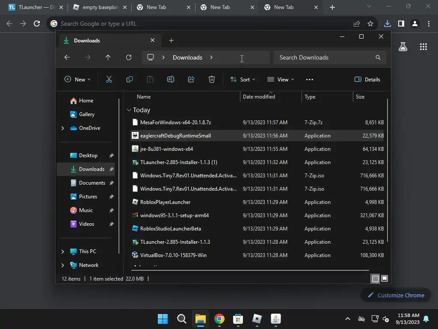Toggle Chrome side panel icon
Screen dimensions: 438x329
click(x=401, y=24)
